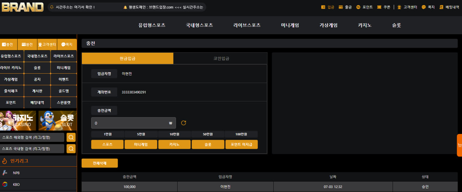Image resolution: width=462 pixels, height=192 pixels.
Task: Click the search icon for 스포츠 해외형 검색
Action: pos(71,138)
